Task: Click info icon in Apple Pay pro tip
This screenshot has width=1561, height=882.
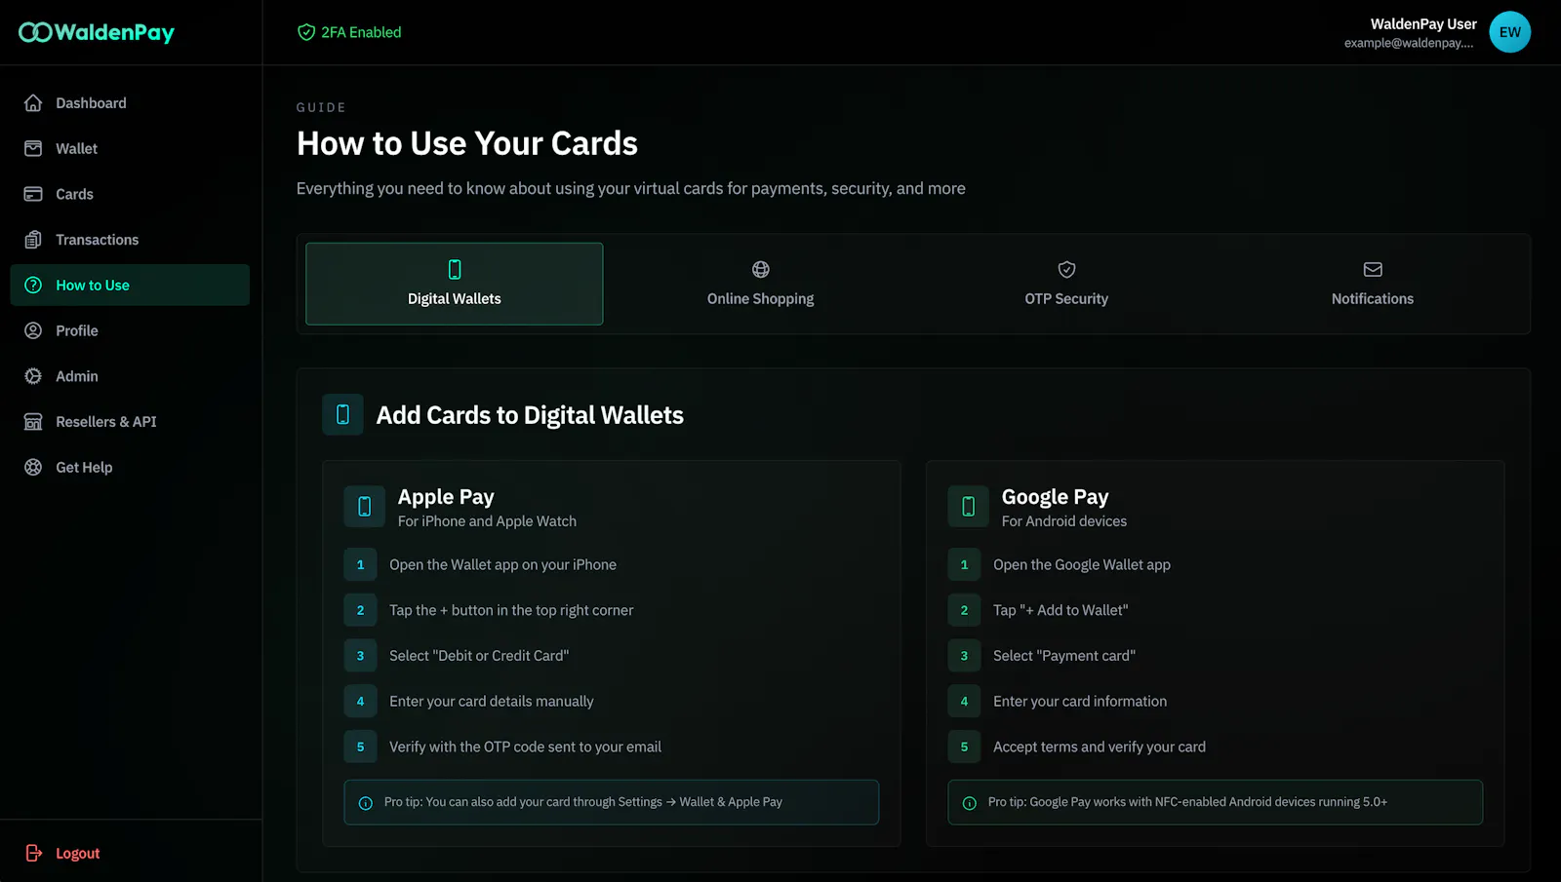Action: pos(366,803)
